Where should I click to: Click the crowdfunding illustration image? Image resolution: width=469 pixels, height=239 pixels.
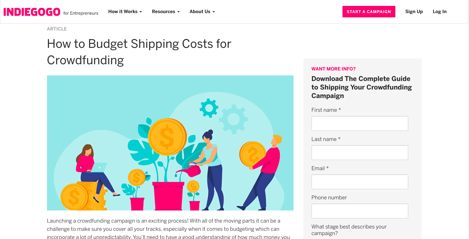(170, 143)
